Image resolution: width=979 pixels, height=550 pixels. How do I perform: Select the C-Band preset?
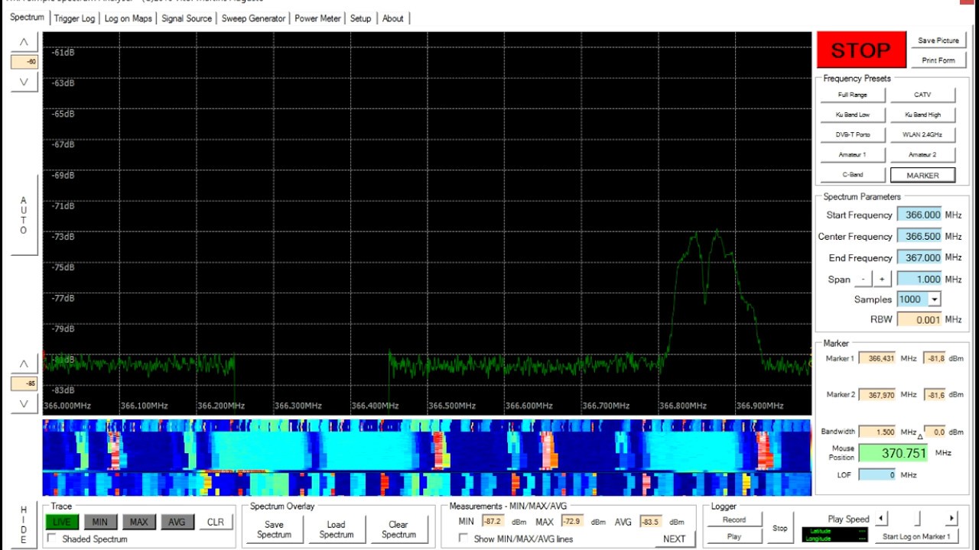pyautogui.click(x=853, y=175)
